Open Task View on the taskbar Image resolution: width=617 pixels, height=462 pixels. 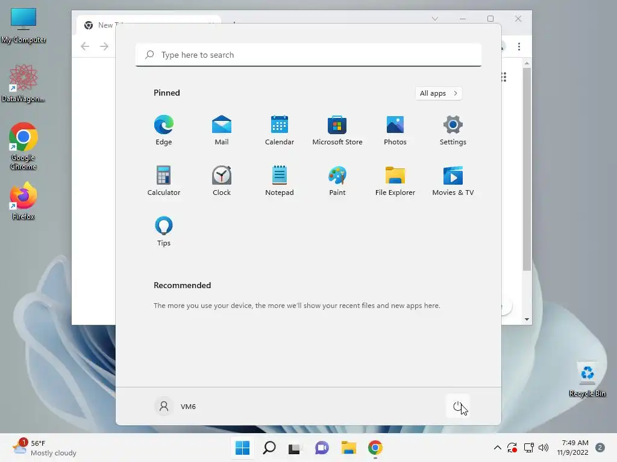tap(295, 448)
